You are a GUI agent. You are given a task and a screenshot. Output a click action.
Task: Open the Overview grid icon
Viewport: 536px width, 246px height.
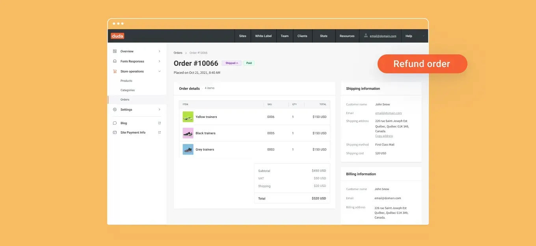pos(115,51)
